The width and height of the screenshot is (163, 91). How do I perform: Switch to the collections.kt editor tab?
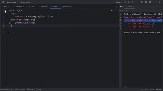(19, 7)
